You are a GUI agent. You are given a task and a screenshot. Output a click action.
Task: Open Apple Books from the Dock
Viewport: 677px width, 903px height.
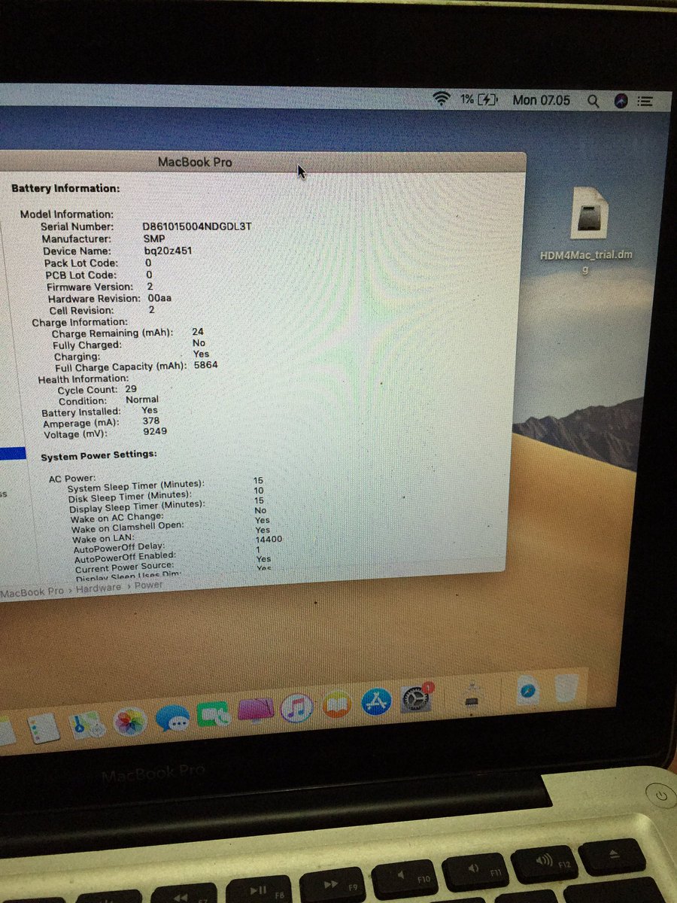336,701
